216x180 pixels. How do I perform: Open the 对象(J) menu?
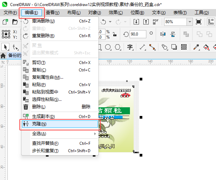95,13
